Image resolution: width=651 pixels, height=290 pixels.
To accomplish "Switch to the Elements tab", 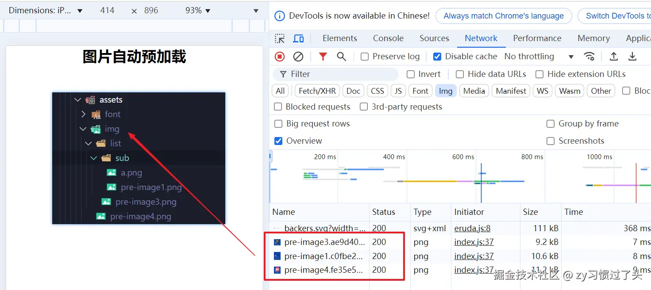I will pyautogui.click(x=340, y=38).
